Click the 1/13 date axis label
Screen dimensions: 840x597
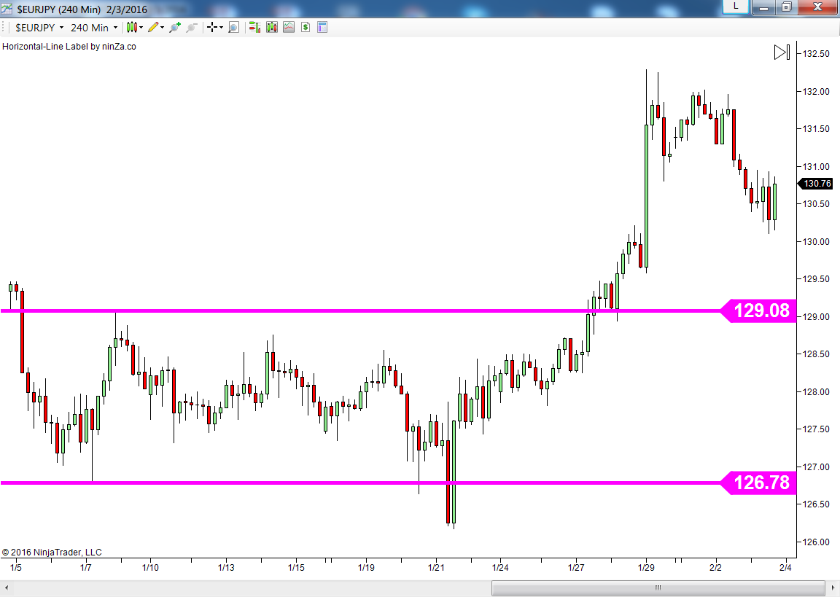coord(226,568)
